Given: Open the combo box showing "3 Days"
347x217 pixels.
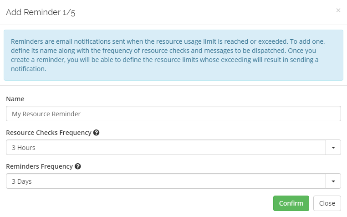Looking at the screenshot, I should [x=166, y=181].
